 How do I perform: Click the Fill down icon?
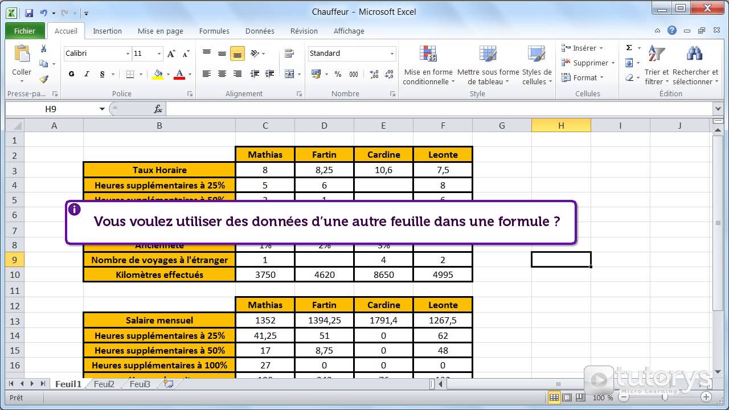(x=629, y=63)
